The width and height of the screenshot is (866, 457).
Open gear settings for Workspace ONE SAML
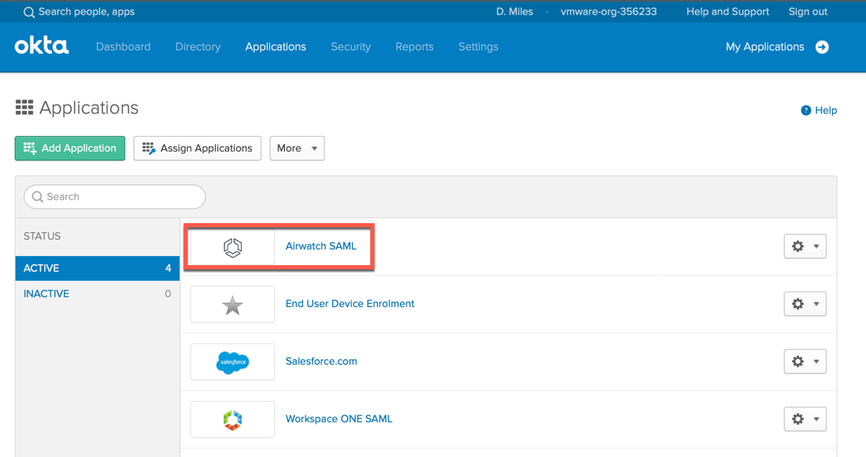pyautogui.click(x=805, y=419)
